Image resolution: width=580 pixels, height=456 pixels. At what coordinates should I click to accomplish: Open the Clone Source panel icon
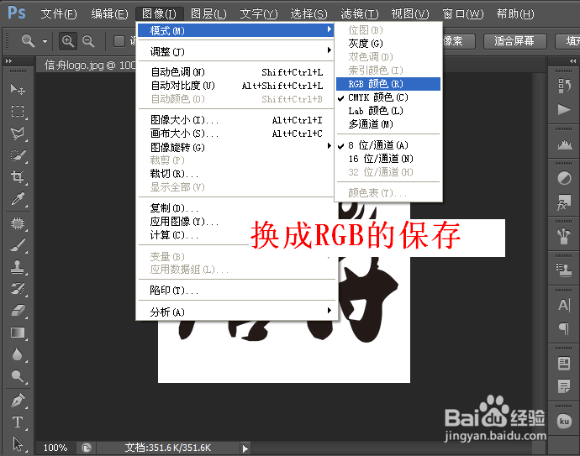click(x=564, y=270)
